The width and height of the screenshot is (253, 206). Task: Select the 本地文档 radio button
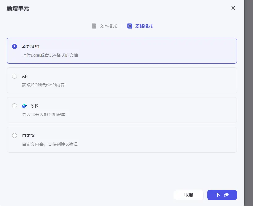point(15,46)
